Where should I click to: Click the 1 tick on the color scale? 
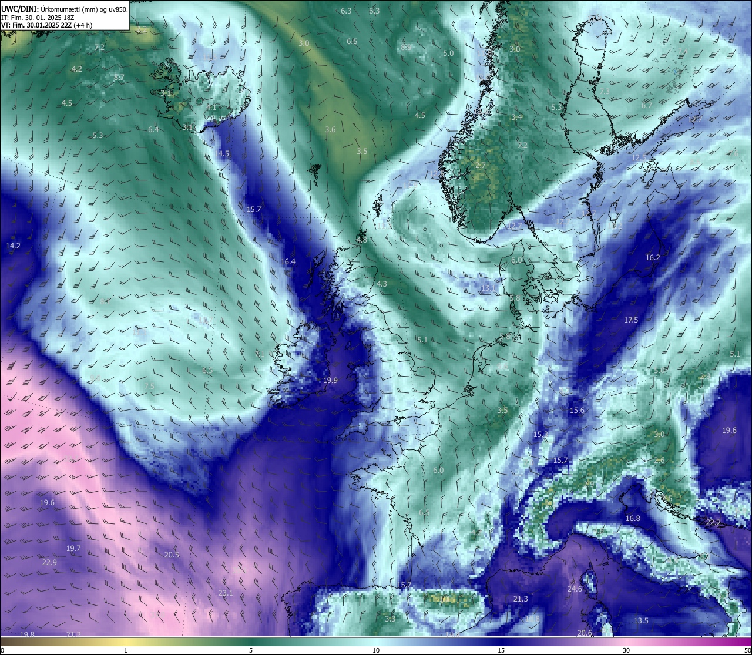(126, 650)
